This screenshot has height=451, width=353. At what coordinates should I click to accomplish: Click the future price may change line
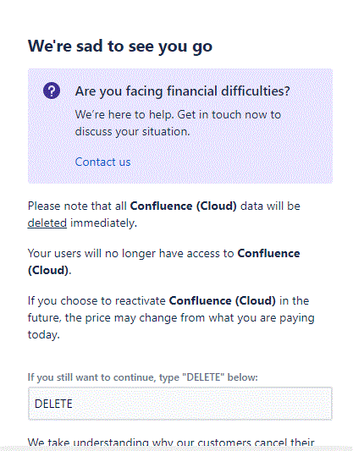coord(171,318)
